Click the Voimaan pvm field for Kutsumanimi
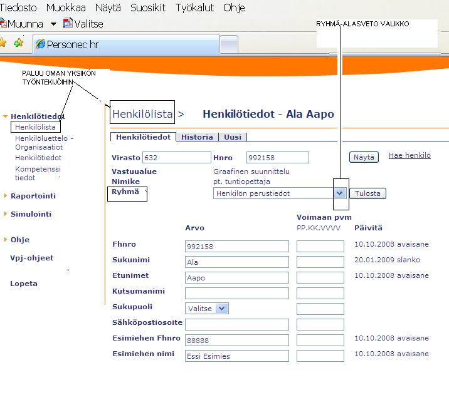The width and height of the screenshot is (449, 400). click(x=320, y=293)
